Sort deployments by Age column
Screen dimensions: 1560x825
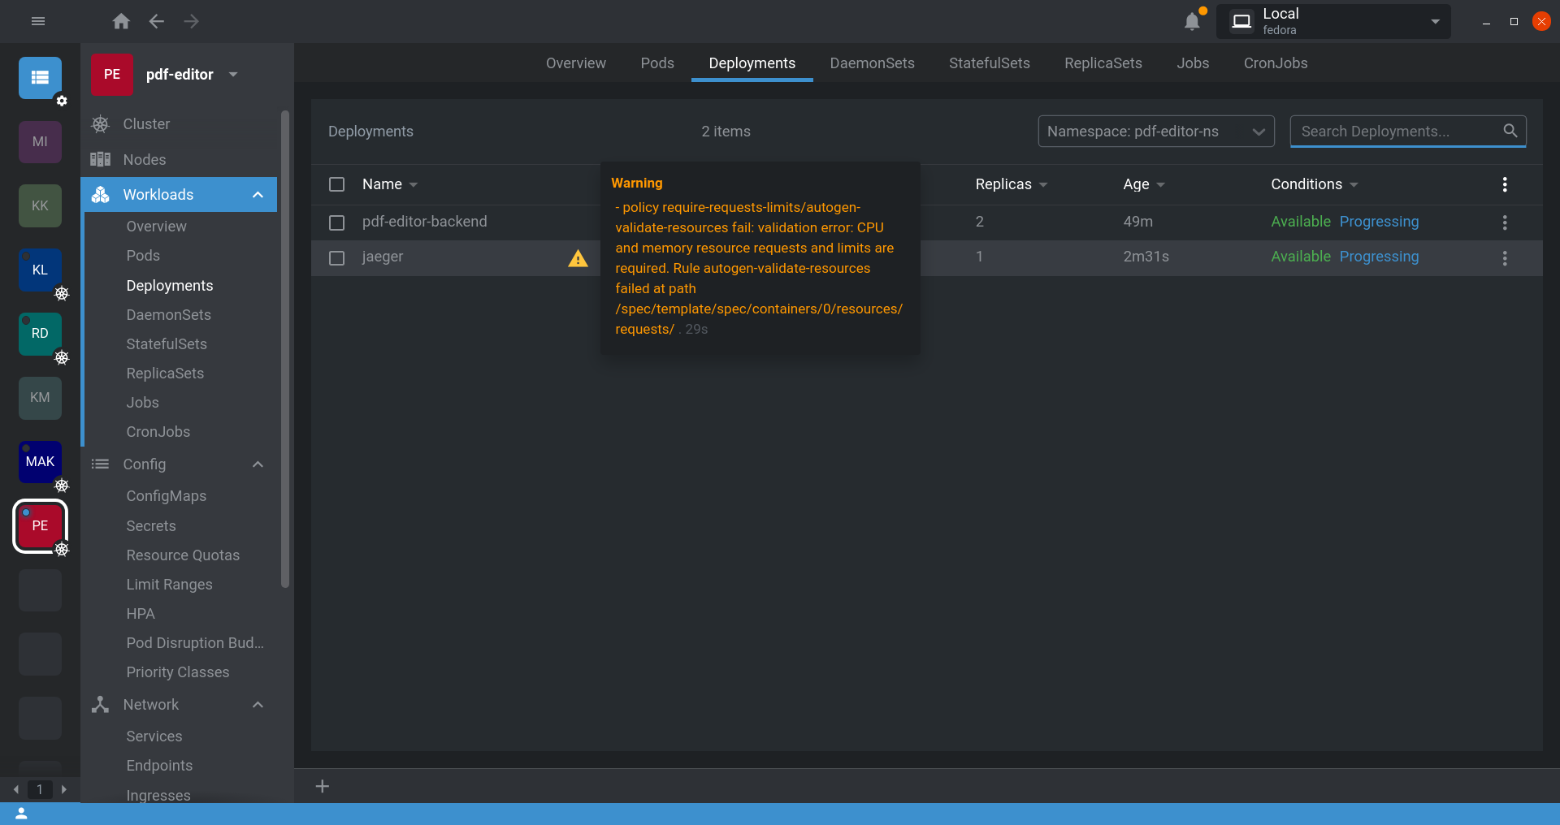(x=1144, y=184)
